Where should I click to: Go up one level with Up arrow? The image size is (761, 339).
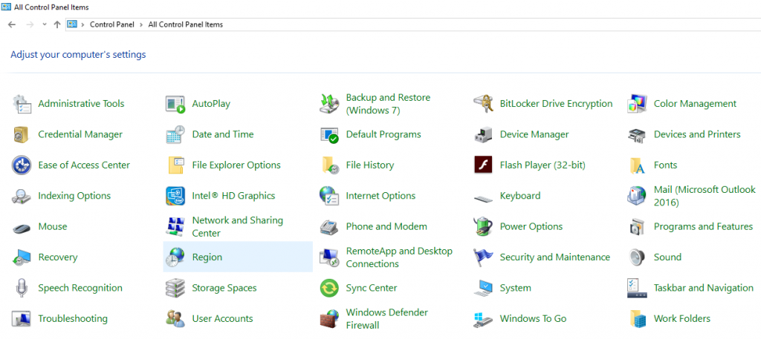tap(56, 24)
